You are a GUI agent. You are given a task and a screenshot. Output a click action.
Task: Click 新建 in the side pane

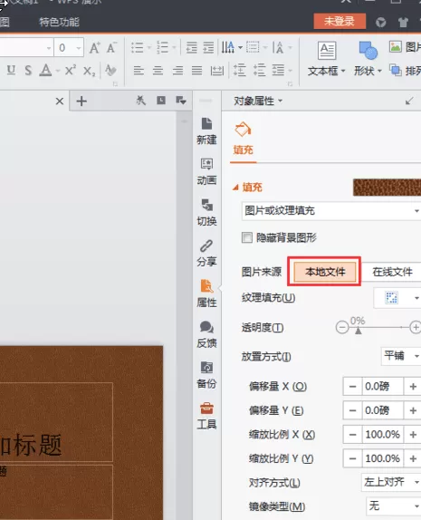206,130
